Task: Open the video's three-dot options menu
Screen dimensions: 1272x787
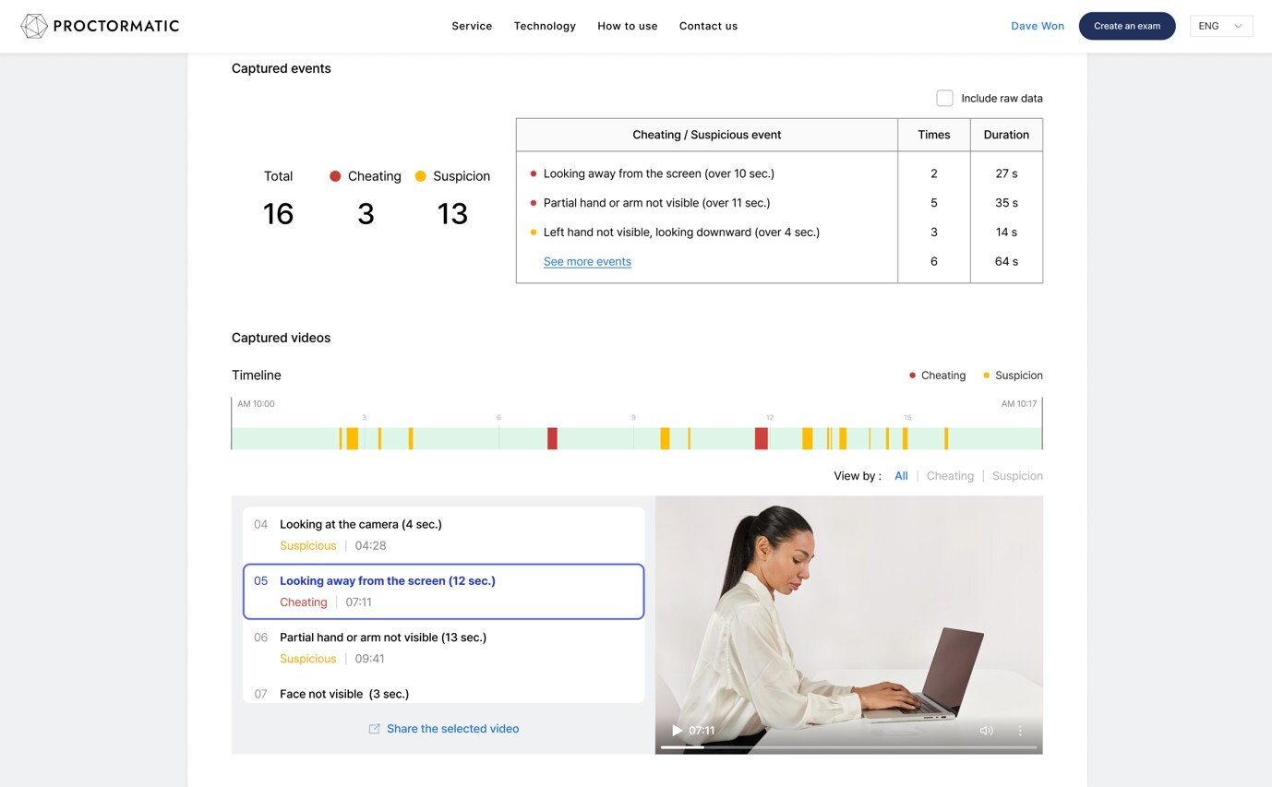Action: coord(1020,731)
